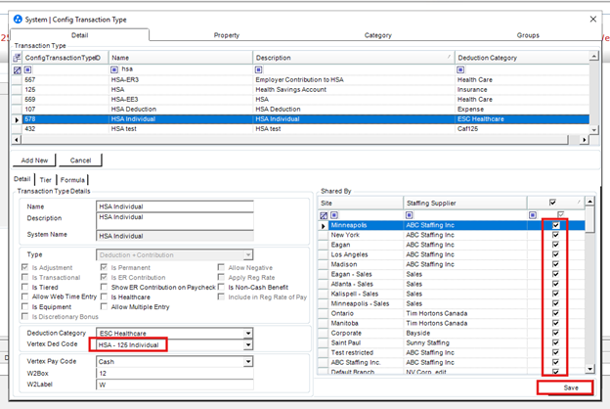610x409 pixels.
Task: Click the clear filter icon in Transaction Type grid
Action: click(17, 70)
